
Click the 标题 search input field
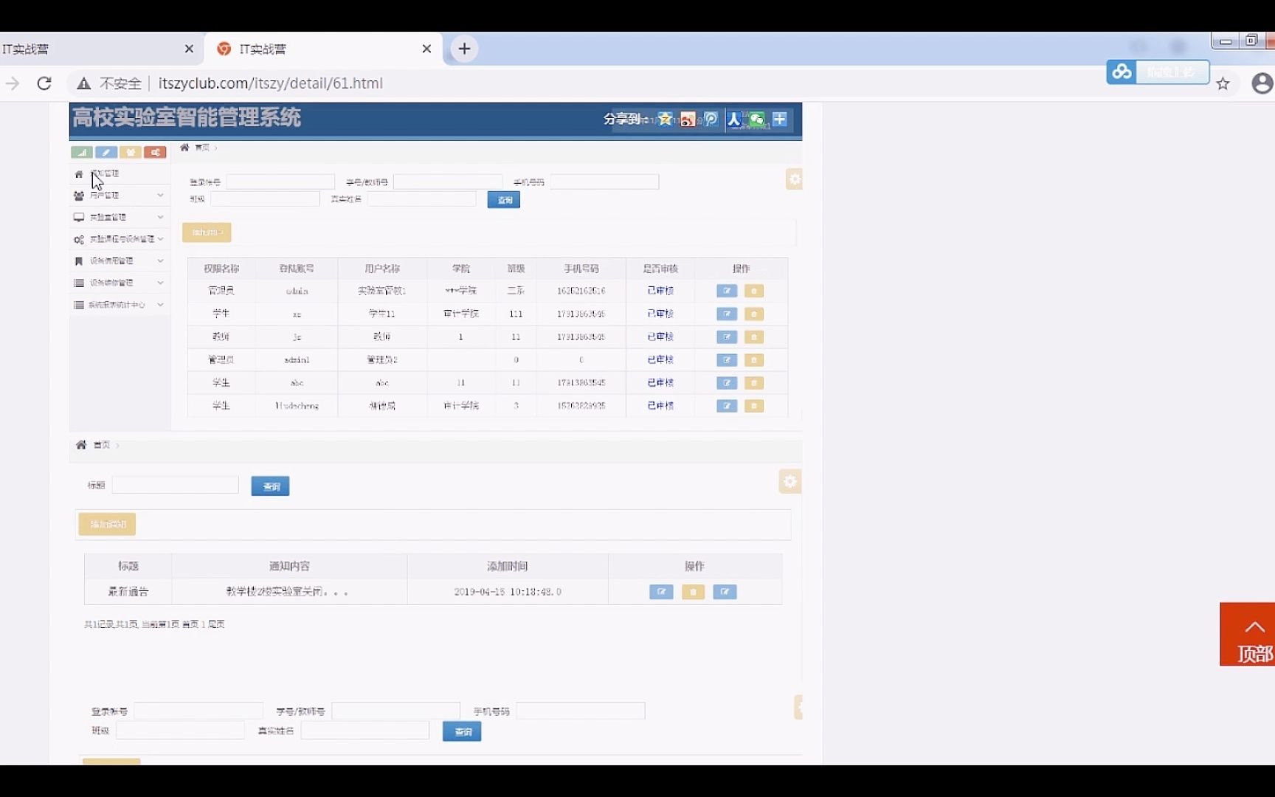click(x=176, y=485)
